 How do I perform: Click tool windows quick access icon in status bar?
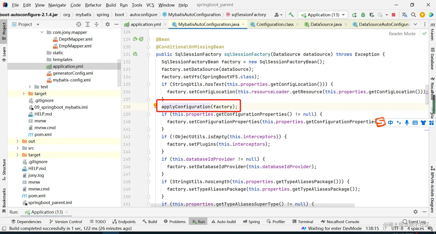4,228
